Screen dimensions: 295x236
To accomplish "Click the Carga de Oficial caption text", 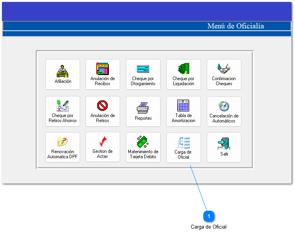I will [x=208, y=227].
